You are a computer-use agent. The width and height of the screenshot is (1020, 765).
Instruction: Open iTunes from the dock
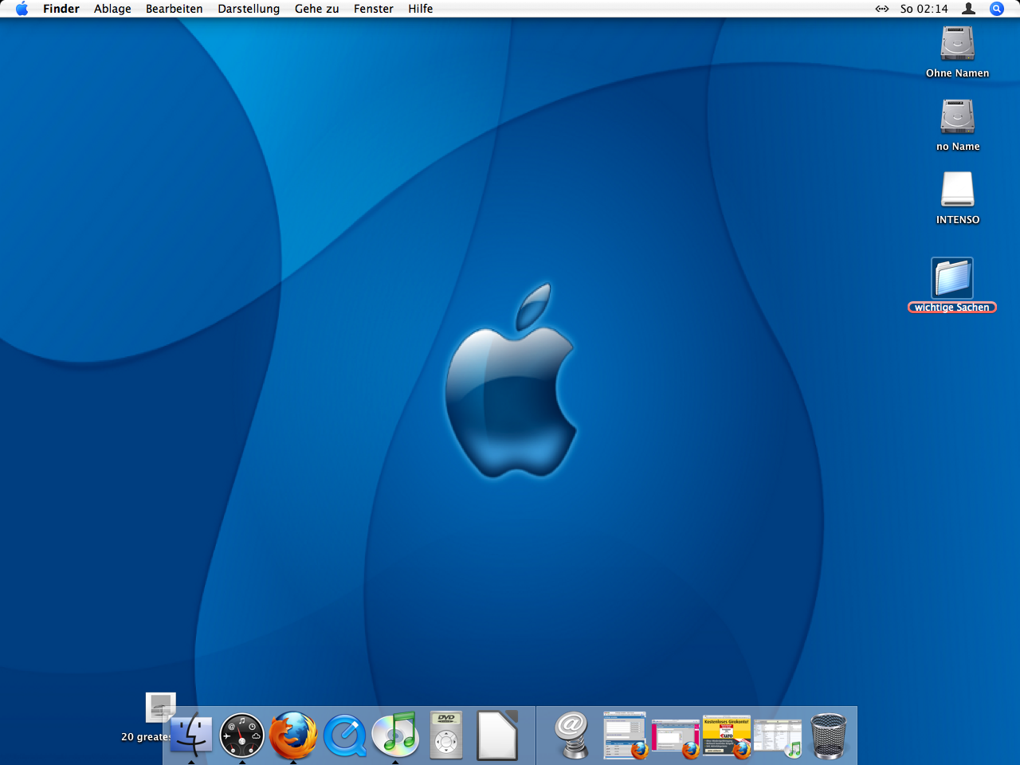pyautogui.click(x=395, y=735)
